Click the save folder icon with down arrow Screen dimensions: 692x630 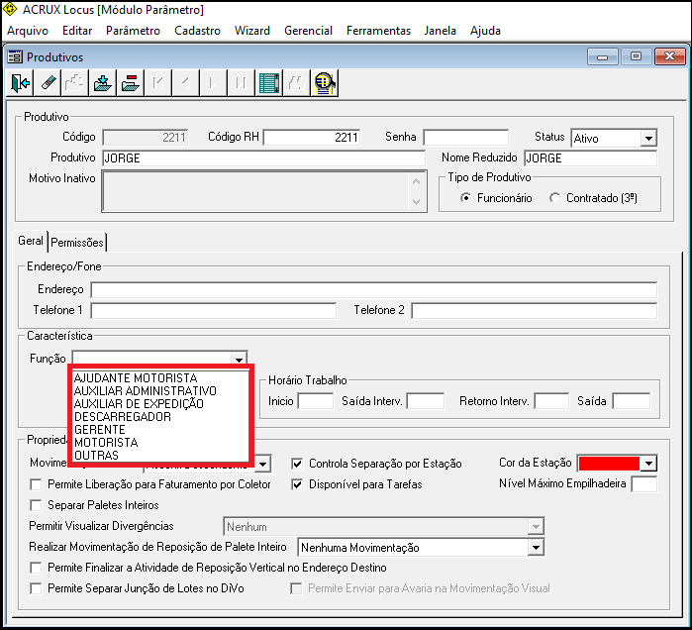point(102,82)
